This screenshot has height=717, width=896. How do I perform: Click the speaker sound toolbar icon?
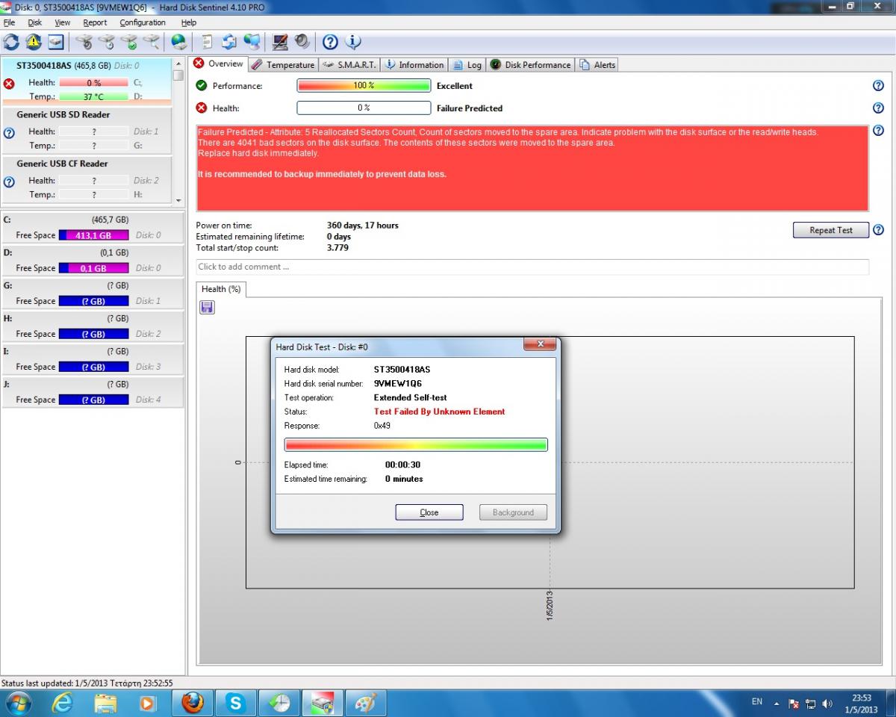[302, 42]
